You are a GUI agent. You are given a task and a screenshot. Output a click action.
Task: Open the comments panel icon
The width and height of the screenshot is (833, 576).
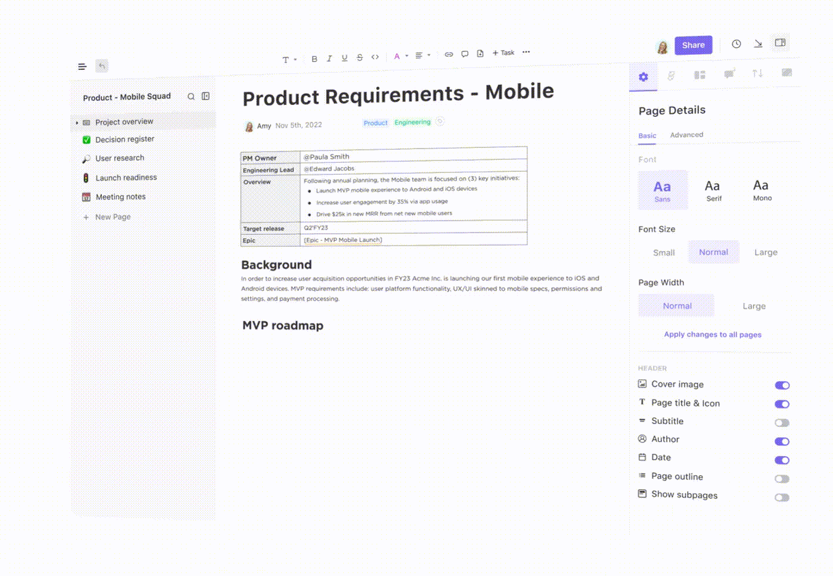pos(729,74)
